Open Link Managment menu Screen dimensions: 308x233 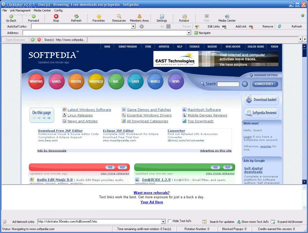tap(20, 10)
